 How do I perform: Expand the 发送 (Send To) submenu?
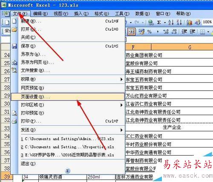tap(68, 130)
